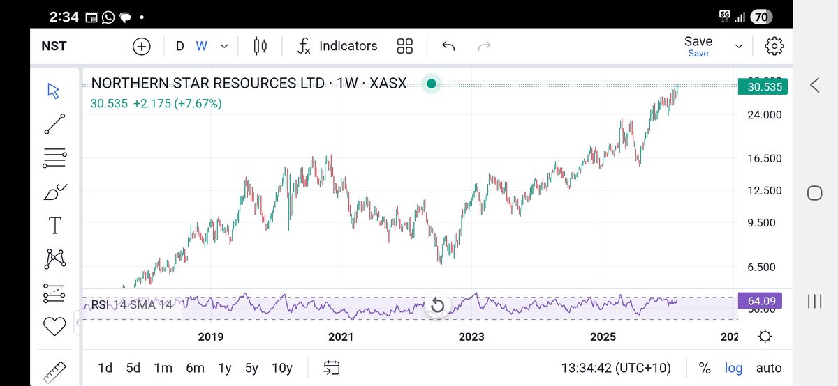This screenshot has height=386, width=838.
Task: Tap the WhatsApp notification icon
Action: (108, 17)
